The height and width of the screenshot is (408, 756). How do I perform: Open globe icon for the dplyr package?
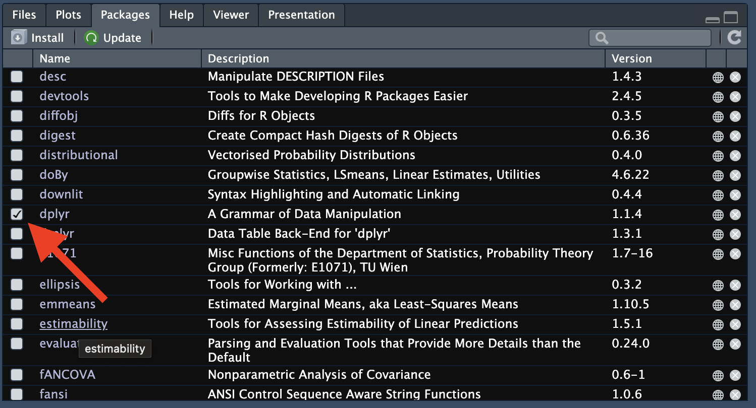tap(718, 215)
